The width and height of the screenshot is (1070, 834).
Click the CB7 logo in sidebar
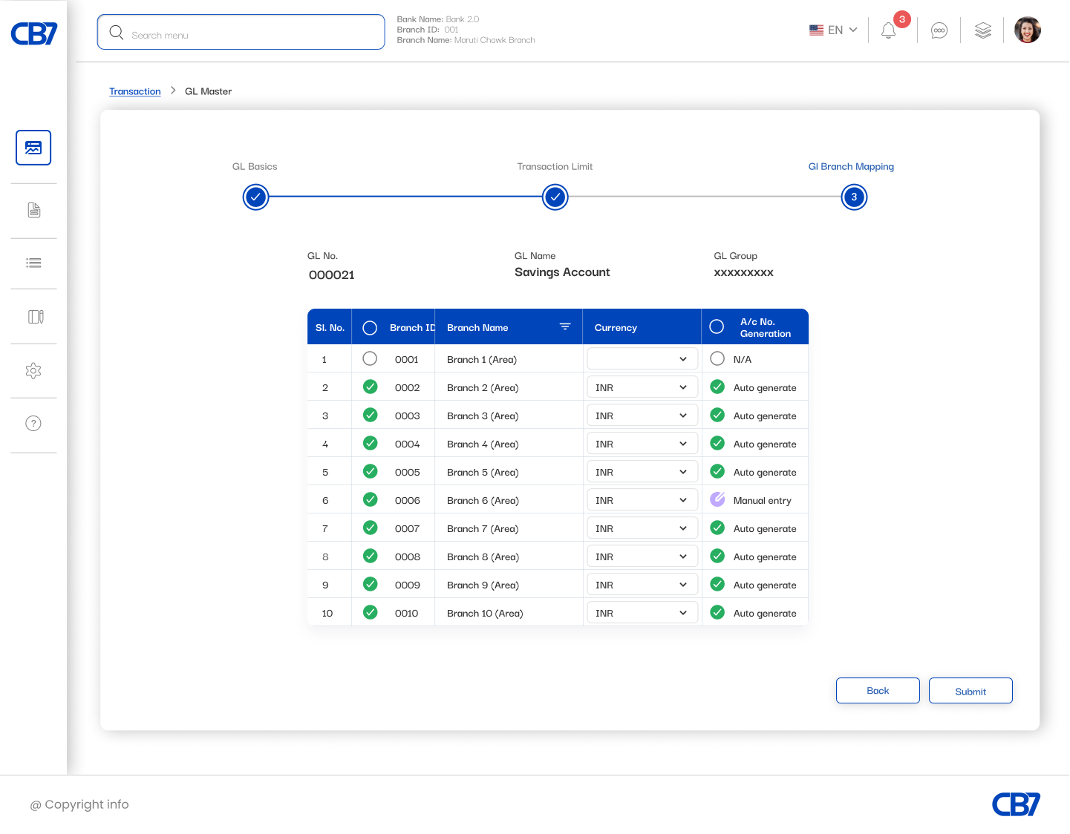(x=34, y=33)
